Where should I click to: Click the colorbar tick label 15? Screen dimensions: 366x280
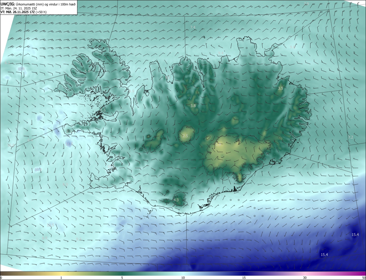(x=244, y=278)
